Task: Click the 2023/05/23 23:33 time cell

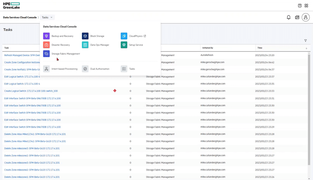Action: tap(265, 91)
